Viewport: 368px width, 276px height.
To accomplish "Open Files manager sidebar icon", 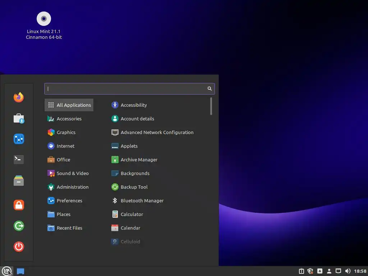I will pos(19,180).
